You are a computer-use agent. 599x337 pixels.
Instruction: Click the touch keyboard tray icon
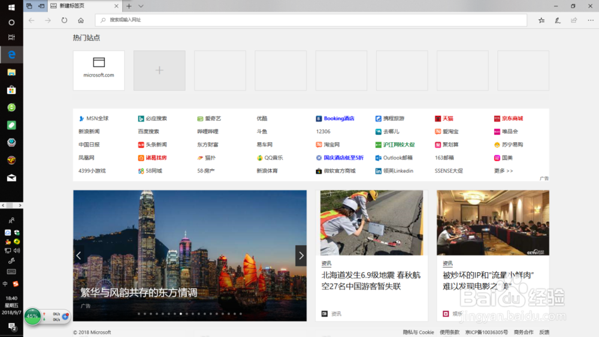pyautogui.click(x=11, y=272)
